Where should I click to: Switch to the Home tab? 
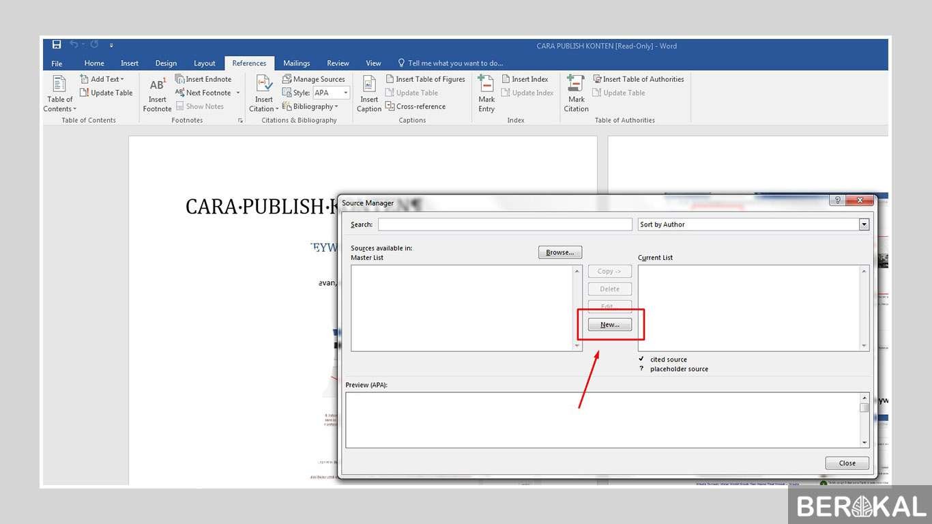pos(94,63)
